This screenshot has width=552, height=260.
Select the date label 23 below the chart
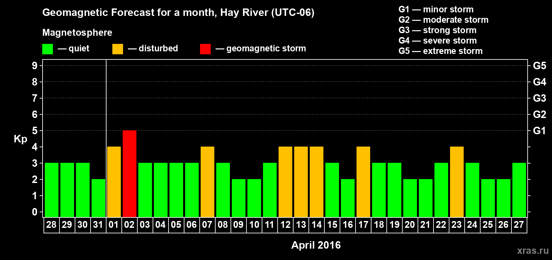(x=457, y=225)
